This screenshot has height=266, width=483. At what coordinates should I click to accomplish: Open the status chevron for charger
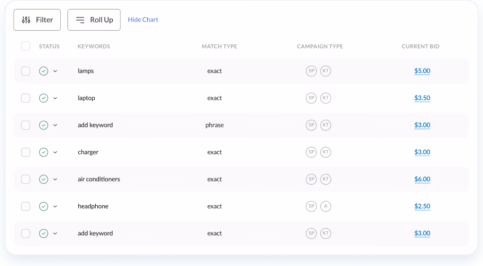pos(55,152)
